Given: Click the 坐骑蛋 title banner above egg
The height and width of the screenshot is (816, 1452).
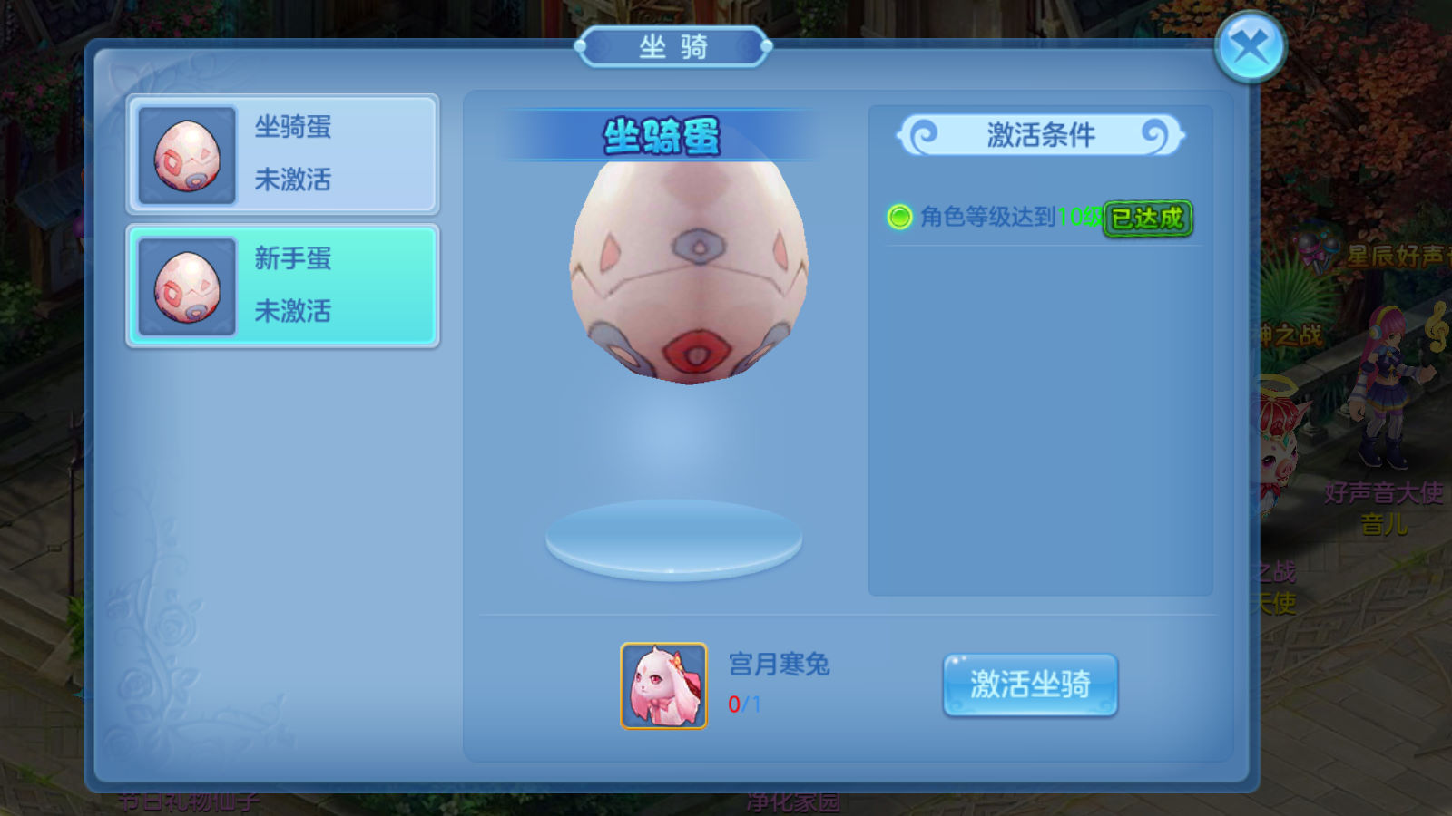Looking at the screenshot, I should pyautogui.click(x=662, y=136).
